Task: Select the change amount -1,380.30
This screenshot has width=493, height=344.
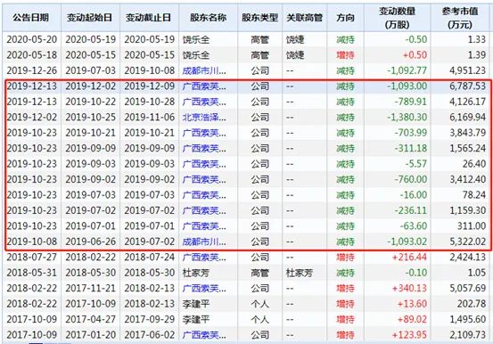Action: point(407,118)
